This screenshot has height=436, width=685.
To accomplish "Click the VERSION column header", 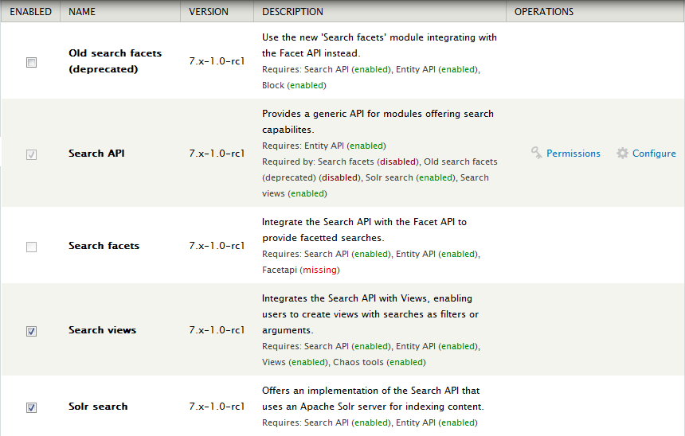I will (x=209, y=12).
